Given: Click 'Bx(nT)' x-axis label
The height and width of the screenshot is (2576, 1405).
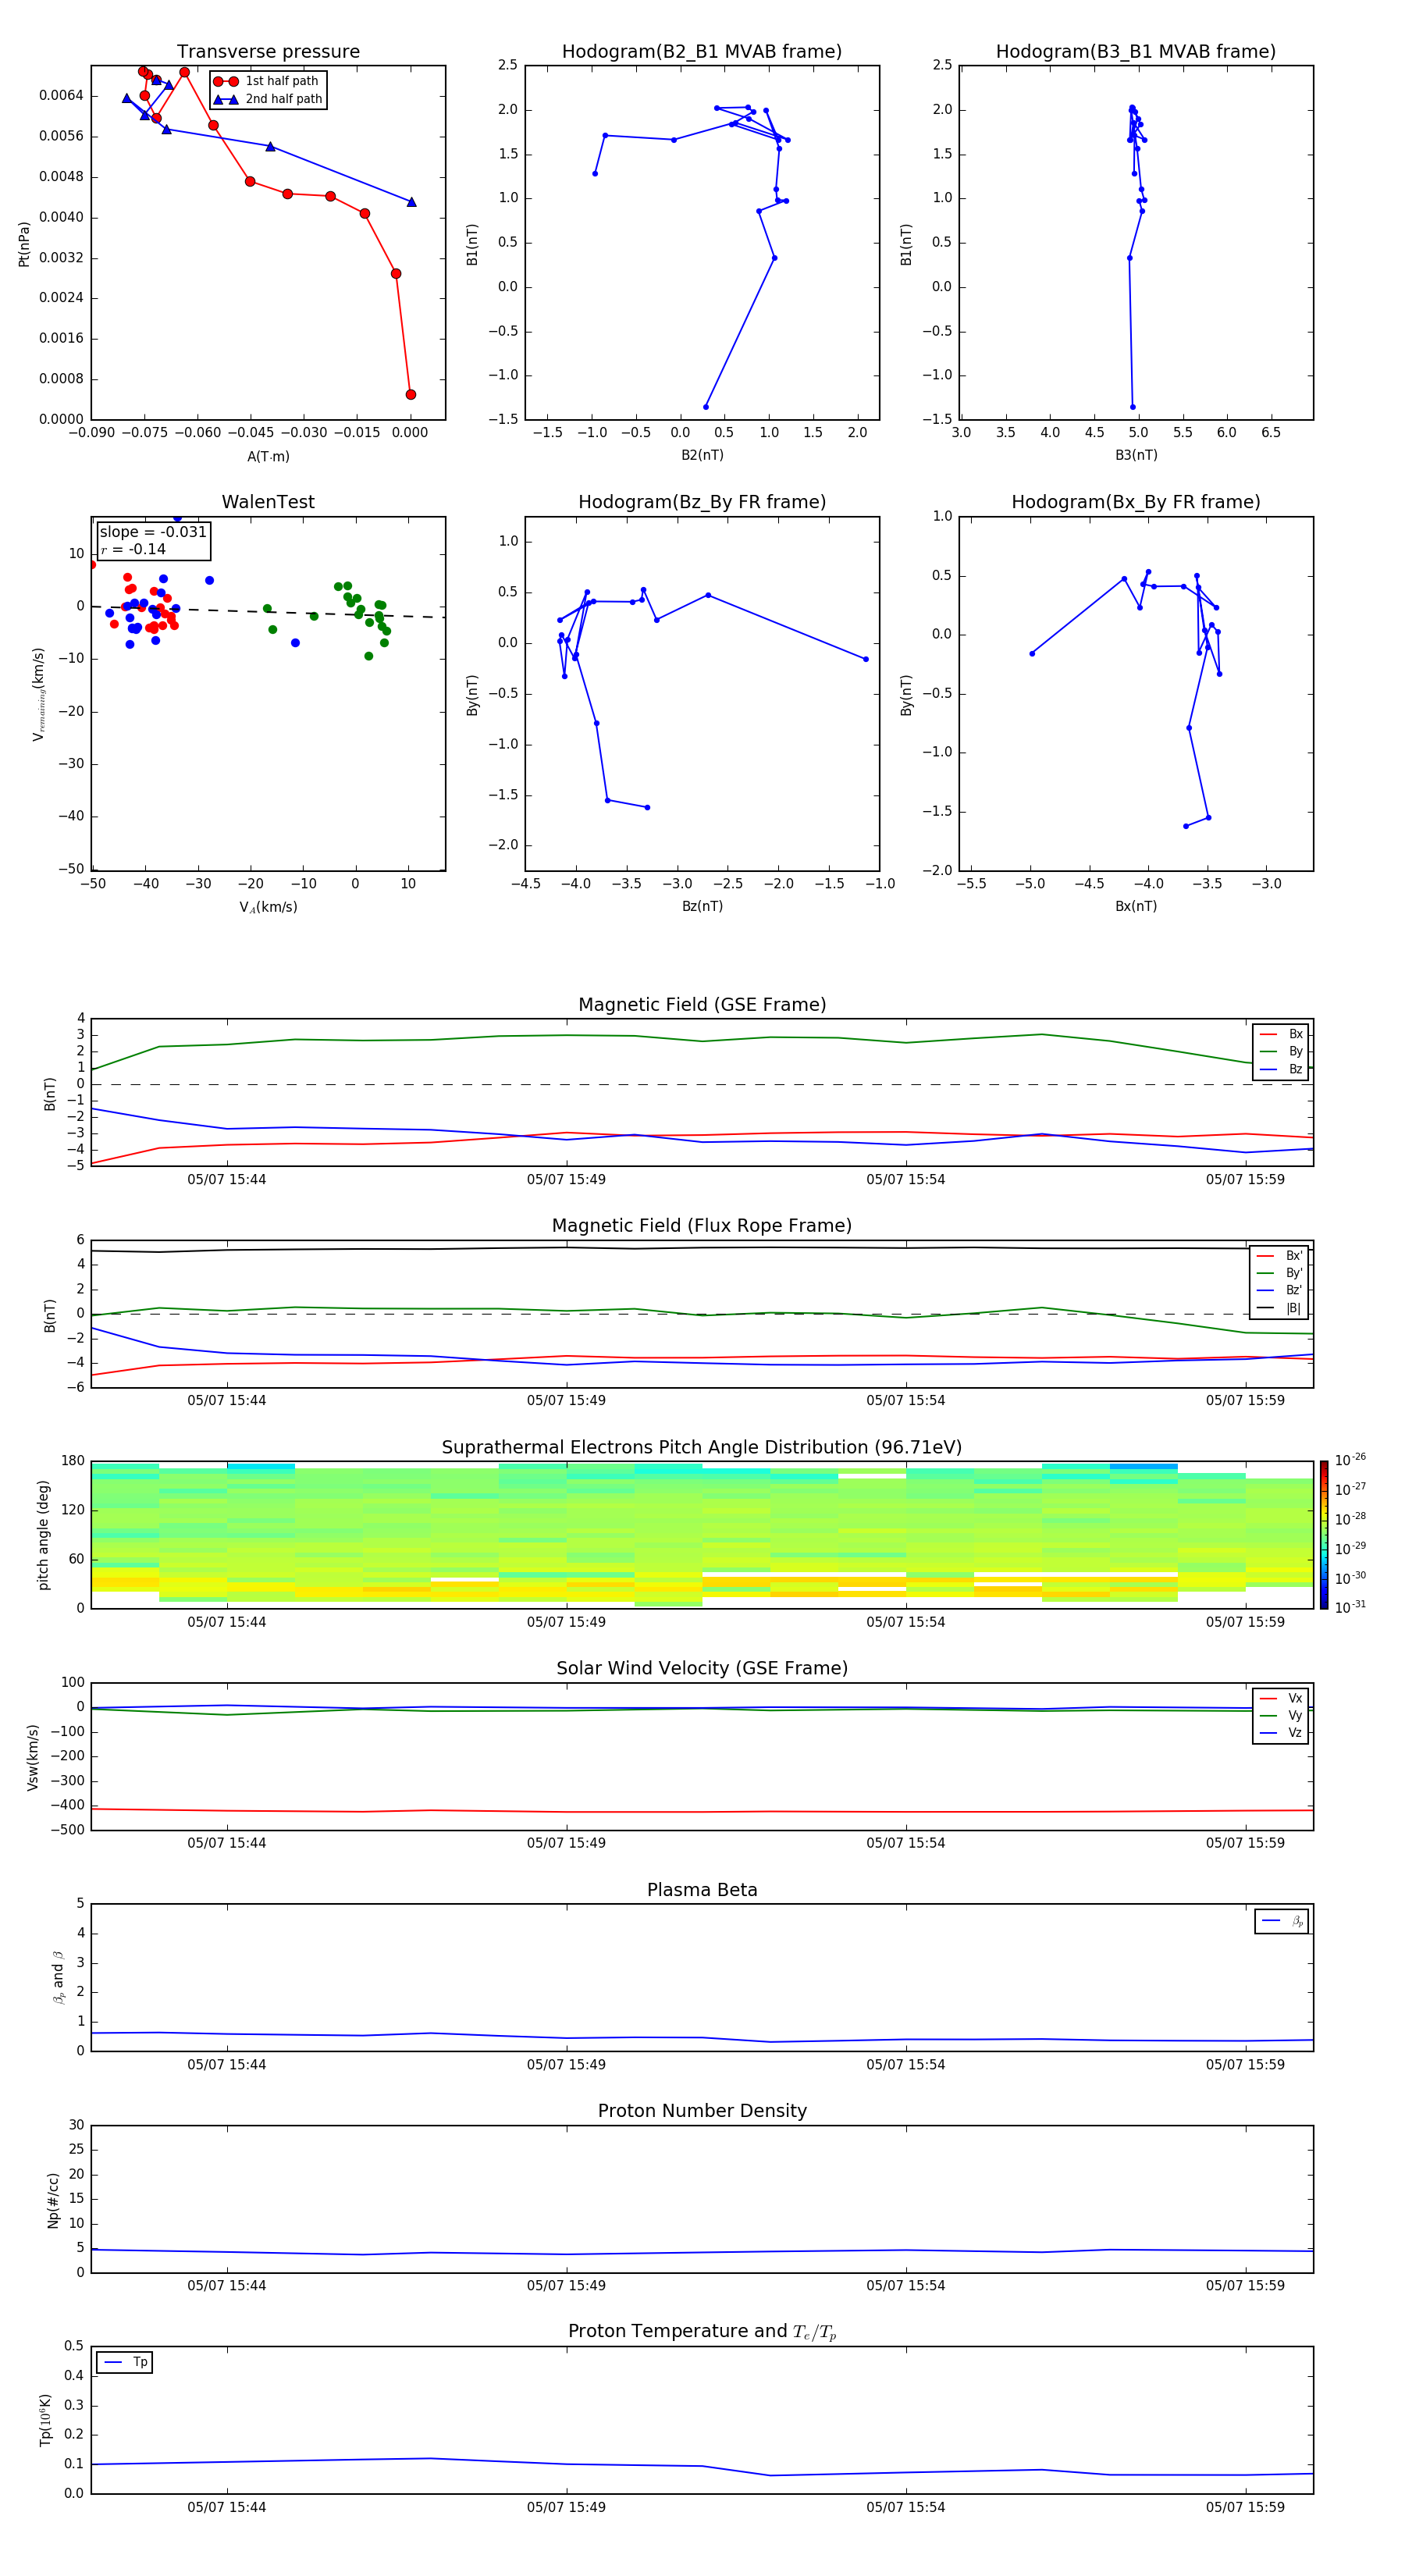Looking at the screenshot, I should (x=1136, y=906).
